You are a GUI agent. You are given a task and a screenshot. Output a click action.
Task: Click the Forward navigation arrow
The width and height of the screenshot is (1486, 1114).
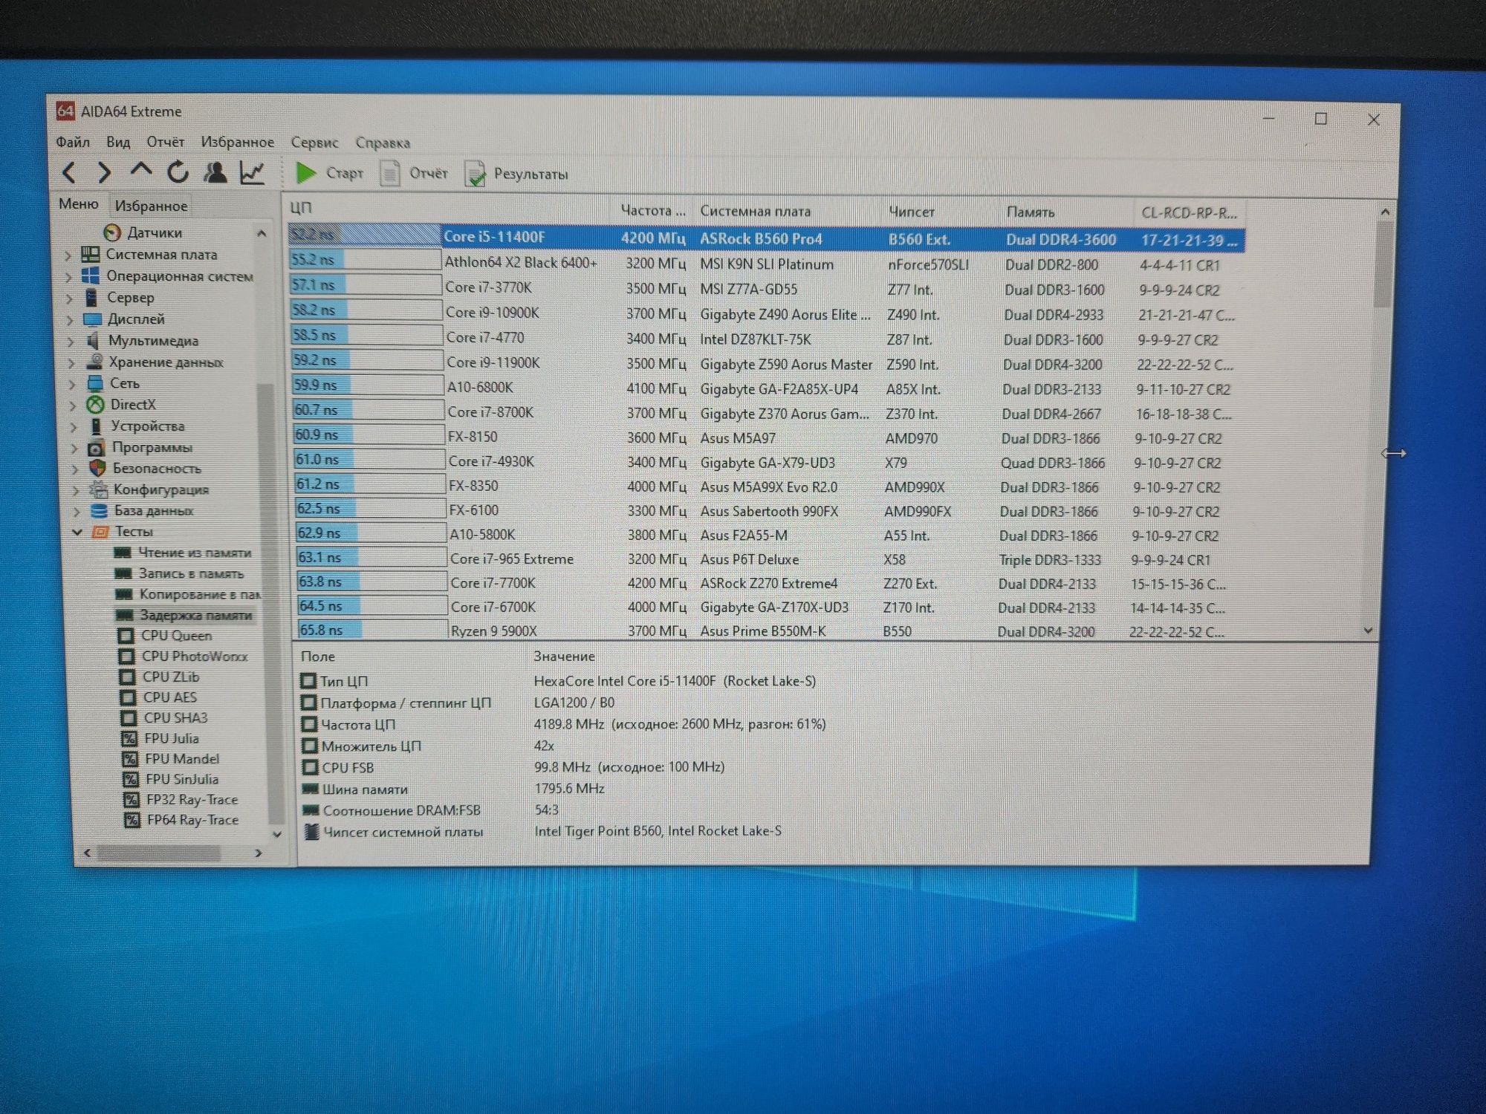click(105, 172)
